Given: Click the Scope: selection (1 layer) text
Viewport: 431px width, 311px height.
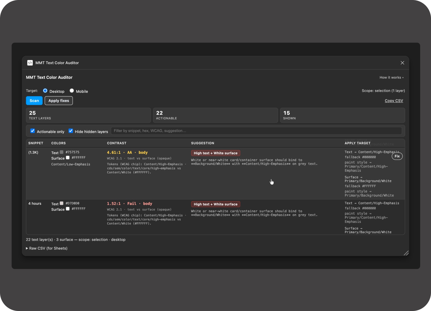Looking at the screenshot, I should 383,91.
